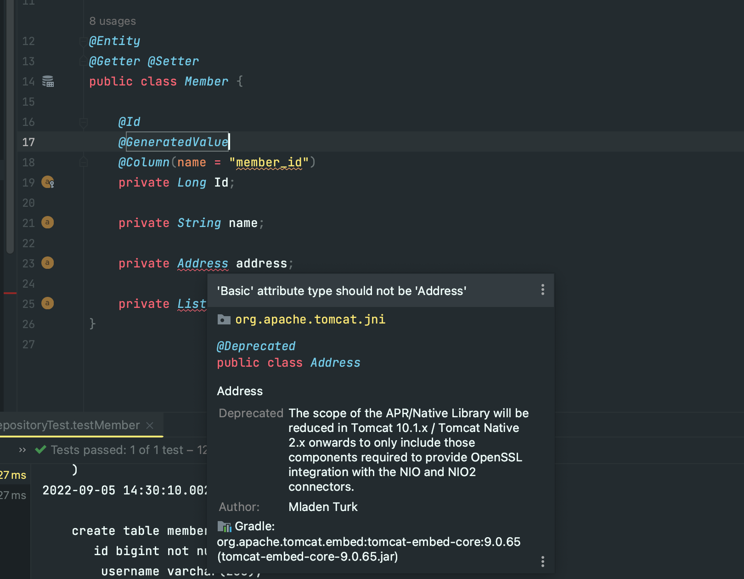Open the documentation popup's bottom options menu
Screen dimensions: 744x579
pos(543,562)
